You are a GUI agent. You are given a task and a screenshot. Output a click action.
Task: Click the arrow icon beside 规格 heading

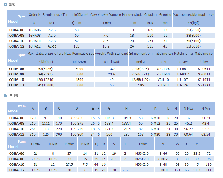[5, 5]
